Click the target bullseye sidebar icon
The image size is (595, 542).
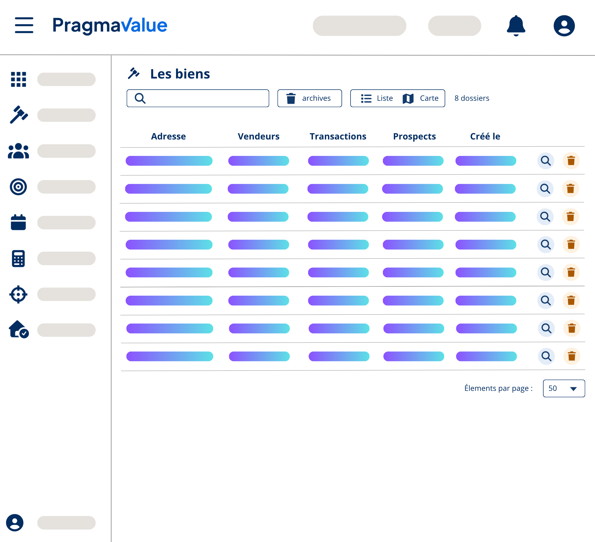18,187
